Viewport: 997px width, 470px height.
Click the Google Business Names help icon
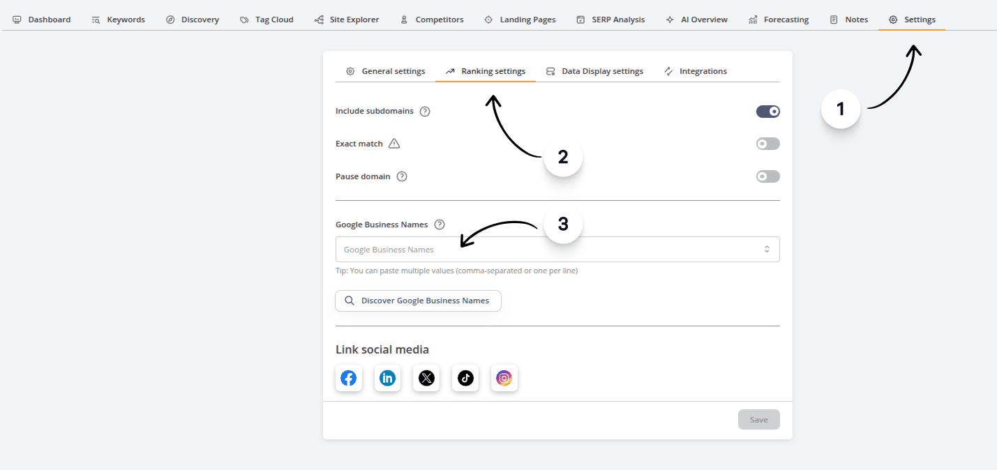coord(440,225)
